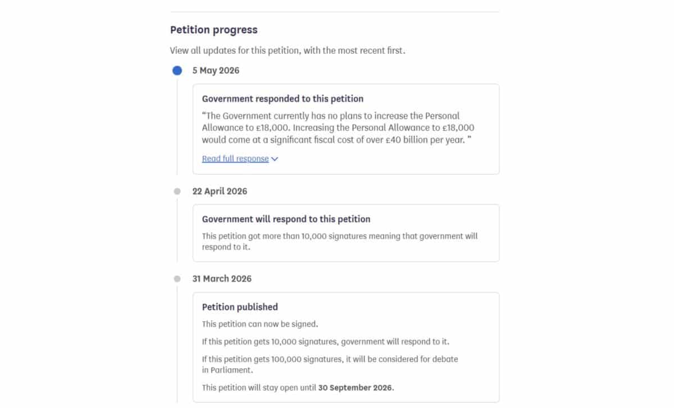Click the 31 March 2026 date label
674x408 pixels.
point(222,279)
